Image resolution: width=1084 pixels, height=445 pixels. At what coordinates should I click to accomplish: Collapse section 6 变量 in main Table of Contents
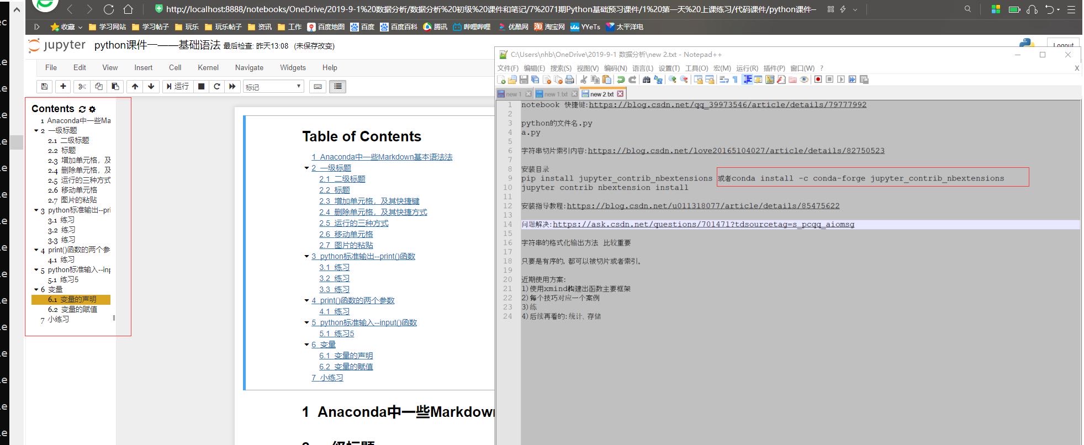point(306,345)
